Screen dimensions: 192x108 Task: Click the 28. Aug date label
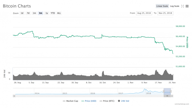[17, 83]
